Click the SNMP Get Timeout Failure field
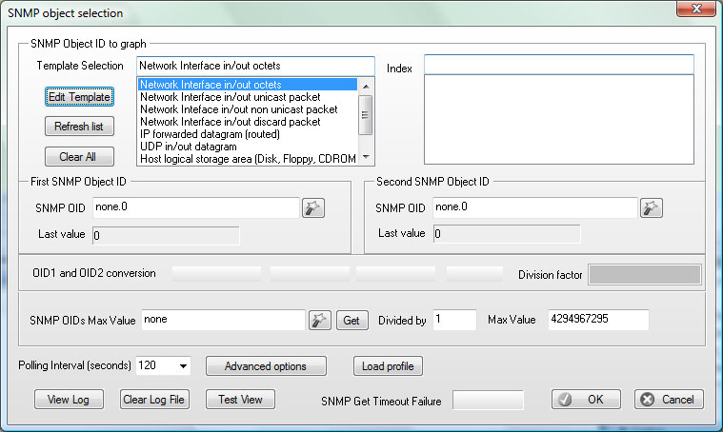The width and height of the screenshot is (723, 432). click(x=488, y=400)
